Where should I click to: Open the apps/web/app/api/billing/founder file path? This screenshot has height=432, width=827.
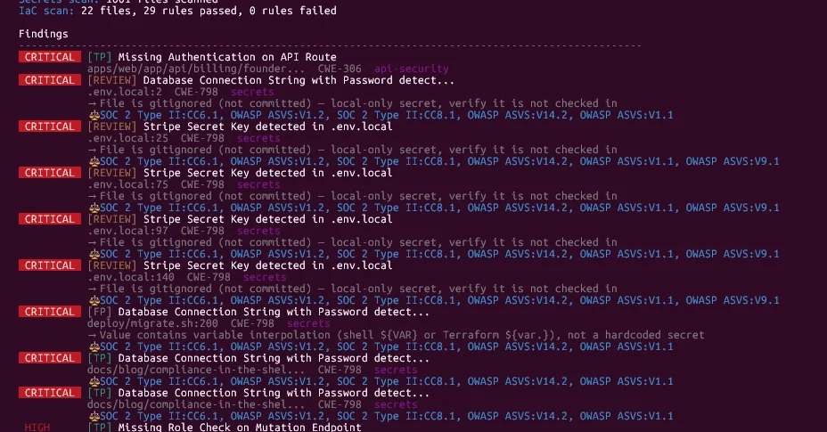tap(196, 69)
